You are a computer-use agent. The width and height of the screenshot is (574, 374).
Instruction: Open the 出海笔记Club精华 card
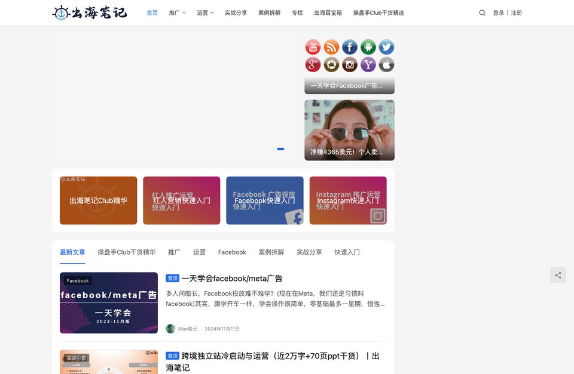coord(99,200)
